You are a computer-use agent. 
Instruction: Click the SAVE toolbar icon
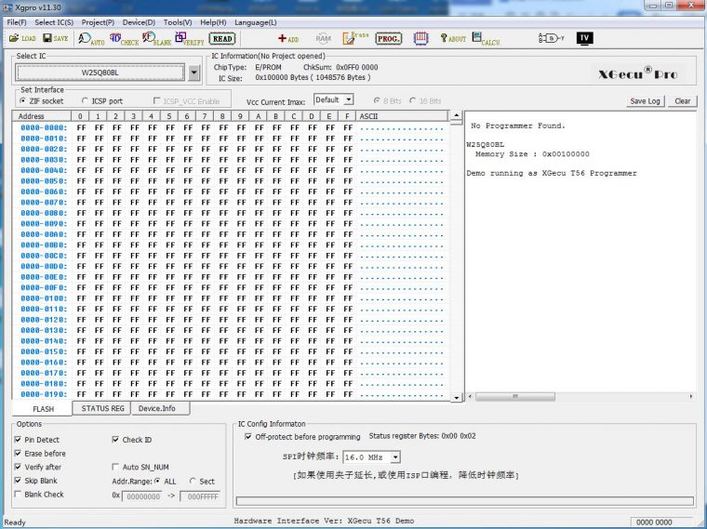[x=56, y=38]
